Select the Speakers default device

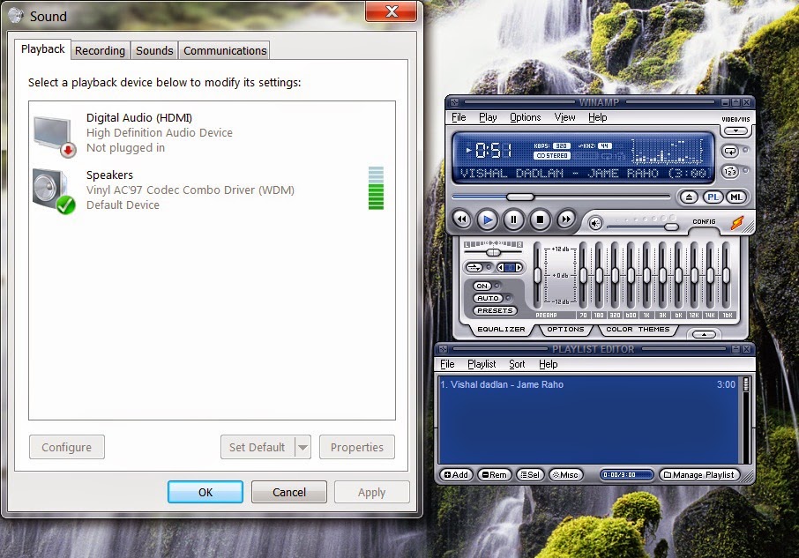(212, 190)
